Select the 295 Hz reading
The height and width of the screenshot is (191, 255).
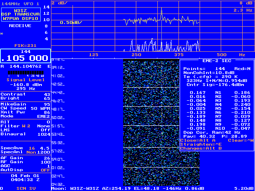(25, 89)
